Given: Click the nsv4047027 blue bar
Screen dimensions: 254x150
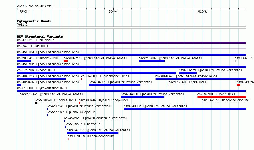Looking at the screenshot, I should pos(92,133).
